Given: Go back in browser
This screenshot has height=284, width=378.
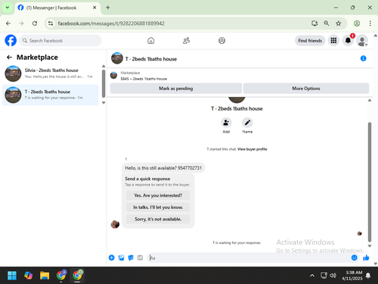Looking at the screenshot, I should tap(8, 23).
